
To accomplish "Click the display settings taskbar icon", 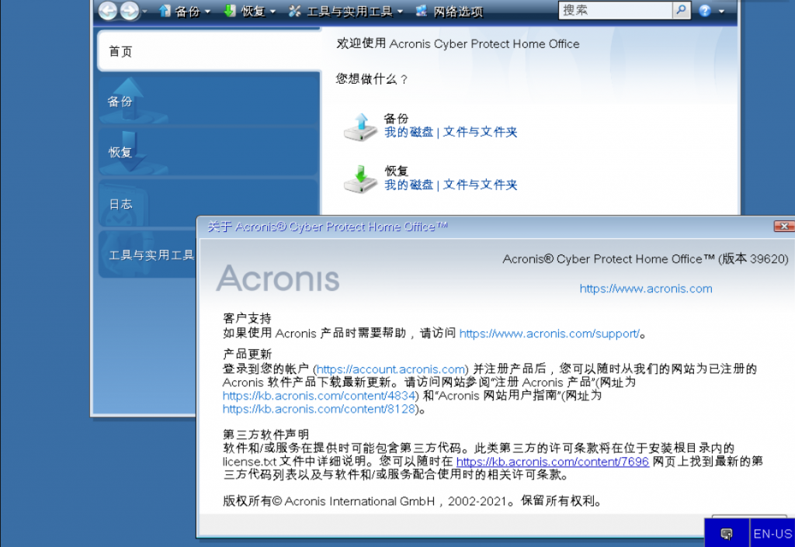I will 727,533.
